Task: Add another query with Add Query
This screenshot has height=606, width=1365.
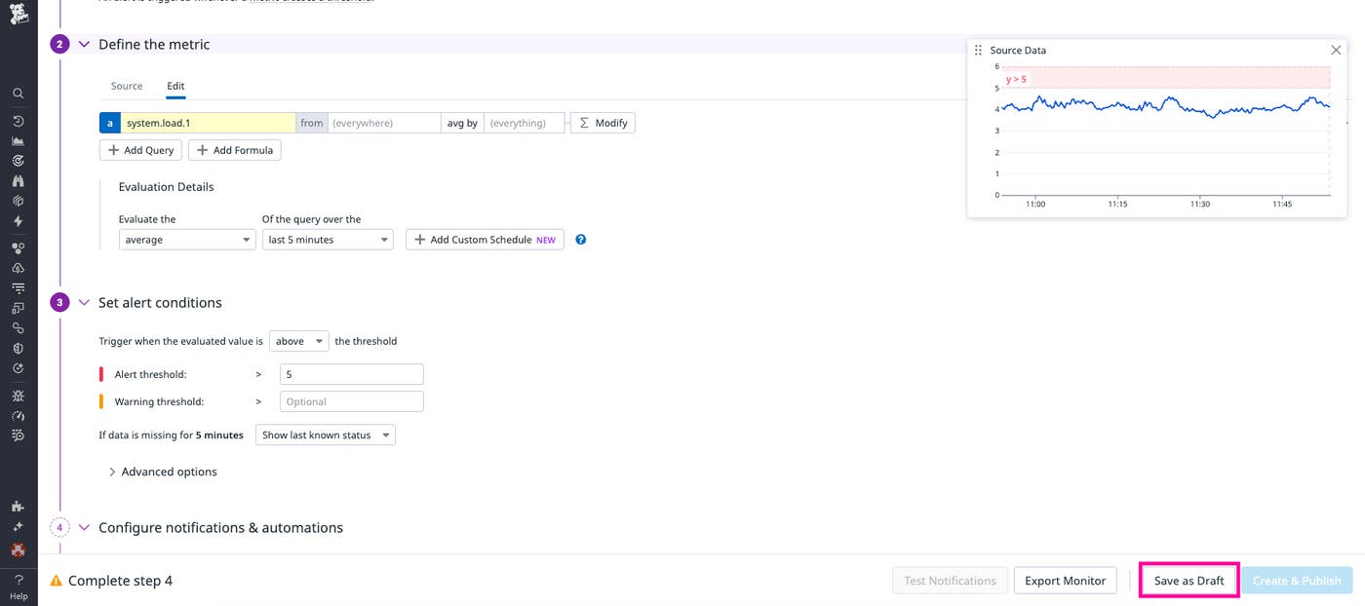Action: coord(140,149)
